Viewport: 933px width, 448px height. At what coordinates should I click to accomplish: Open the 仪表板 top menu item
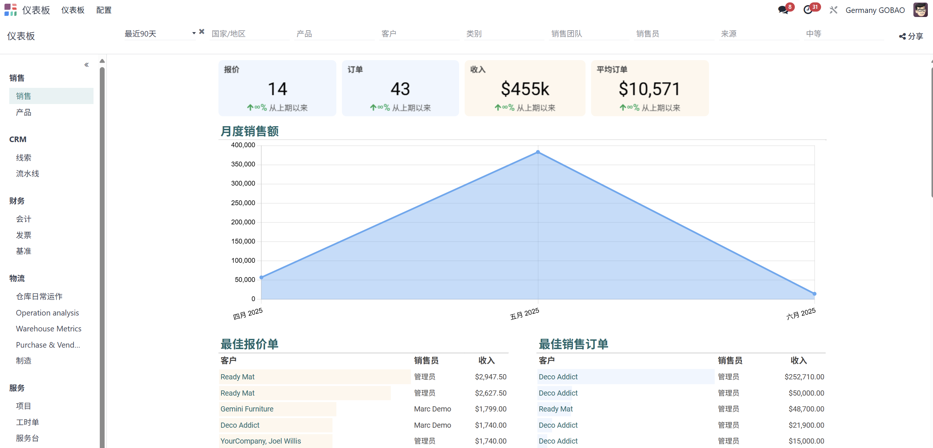pyautogui.click(x=73, y=10)
